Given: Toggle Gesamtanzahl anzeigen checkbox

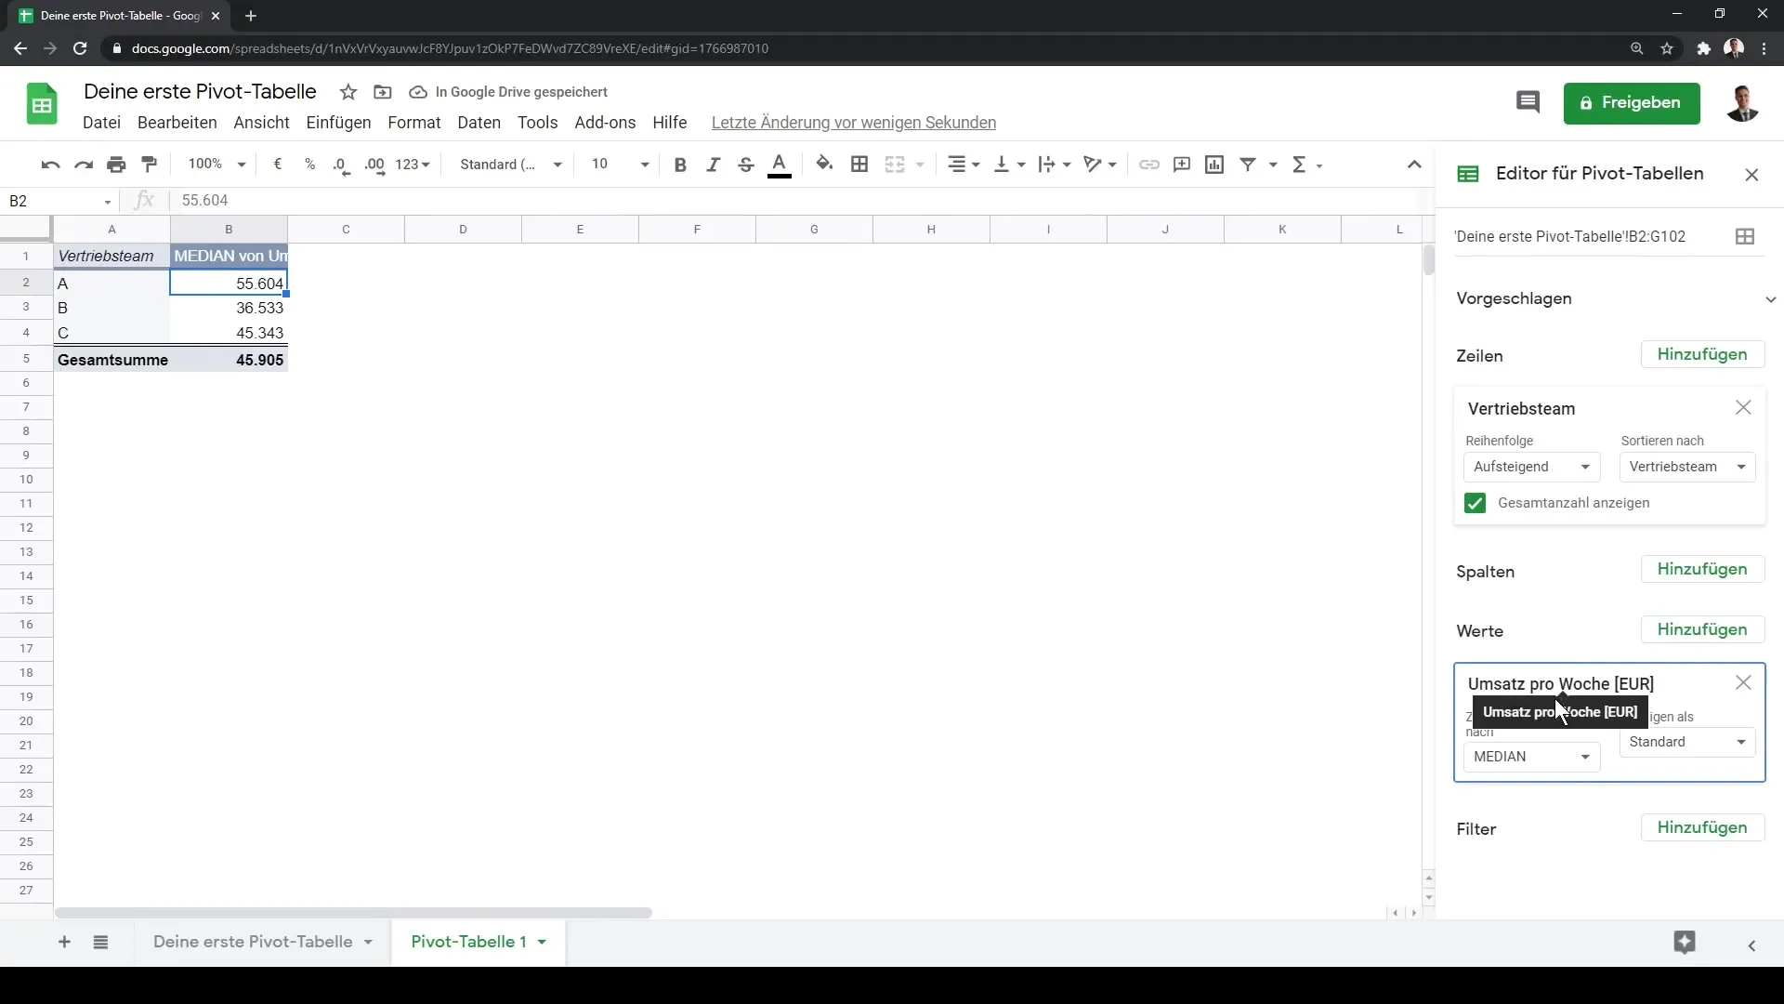Looking at the screenshot, I should (1475, 503).
